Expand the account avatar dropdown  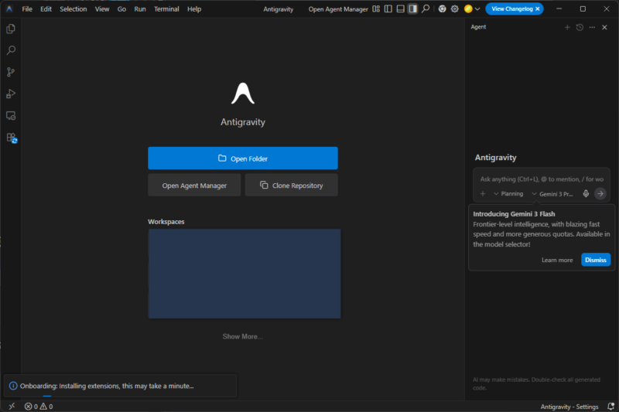click(x=472, y=9)
